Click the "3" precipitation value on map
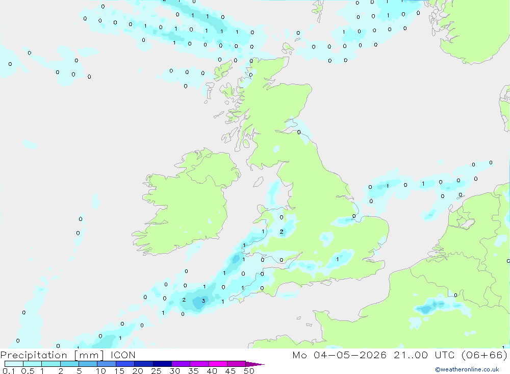This screenshot has height=374, width=510. coord(203,301)
